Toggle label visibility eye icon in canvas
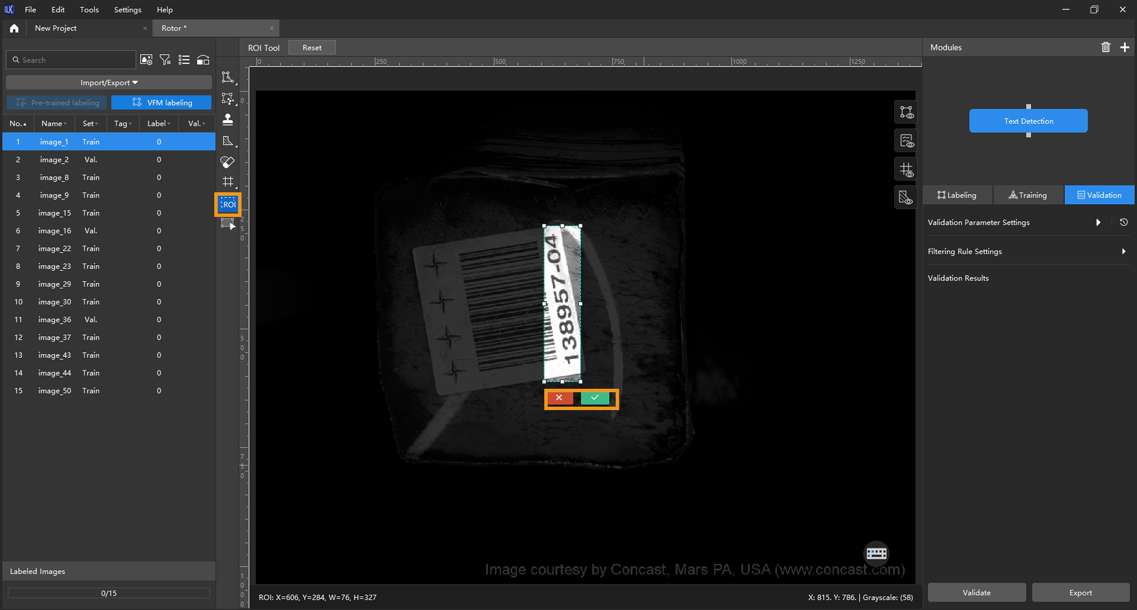This screenshot has width=1137, height=610. pos(906,112)
